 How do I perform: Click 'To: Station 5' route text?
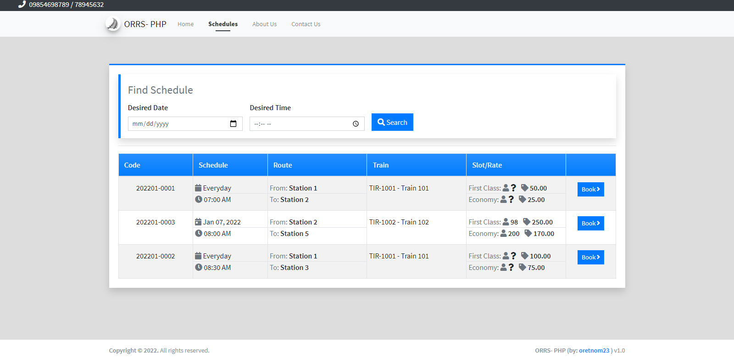click(x=289, y=234)
